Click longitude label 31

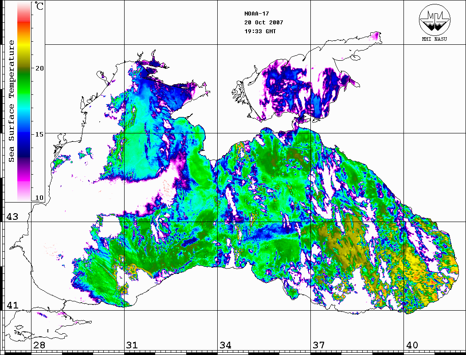[x=132, y=345]
